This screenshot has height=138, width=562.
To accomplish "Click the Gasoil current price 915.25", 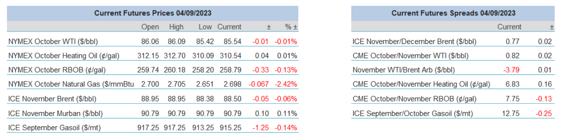I will pyautogui.click(x=230, y=127).
